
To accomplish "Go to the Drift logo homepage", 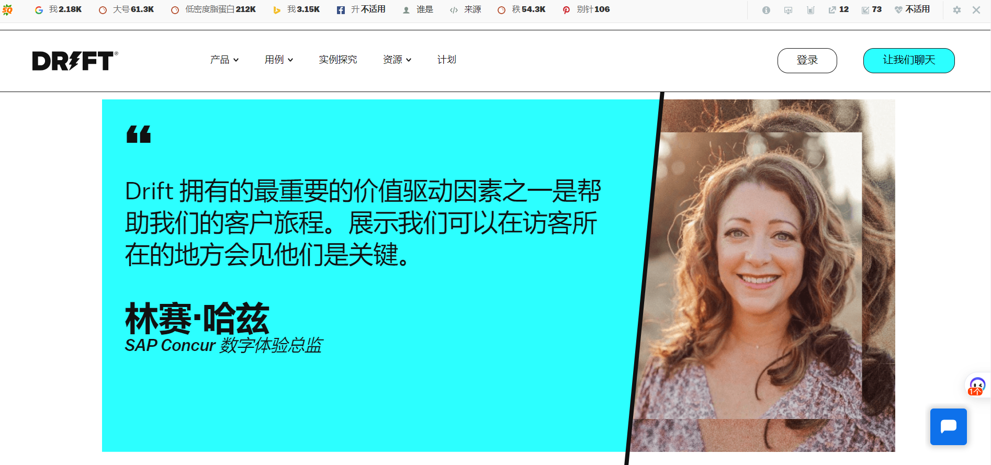I will 75,61.
